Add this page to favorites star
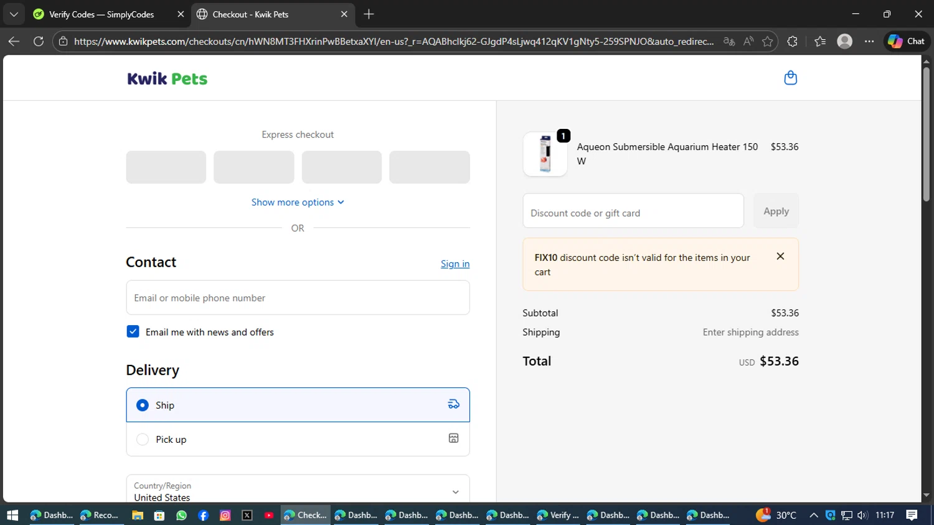 coord(767,41)
